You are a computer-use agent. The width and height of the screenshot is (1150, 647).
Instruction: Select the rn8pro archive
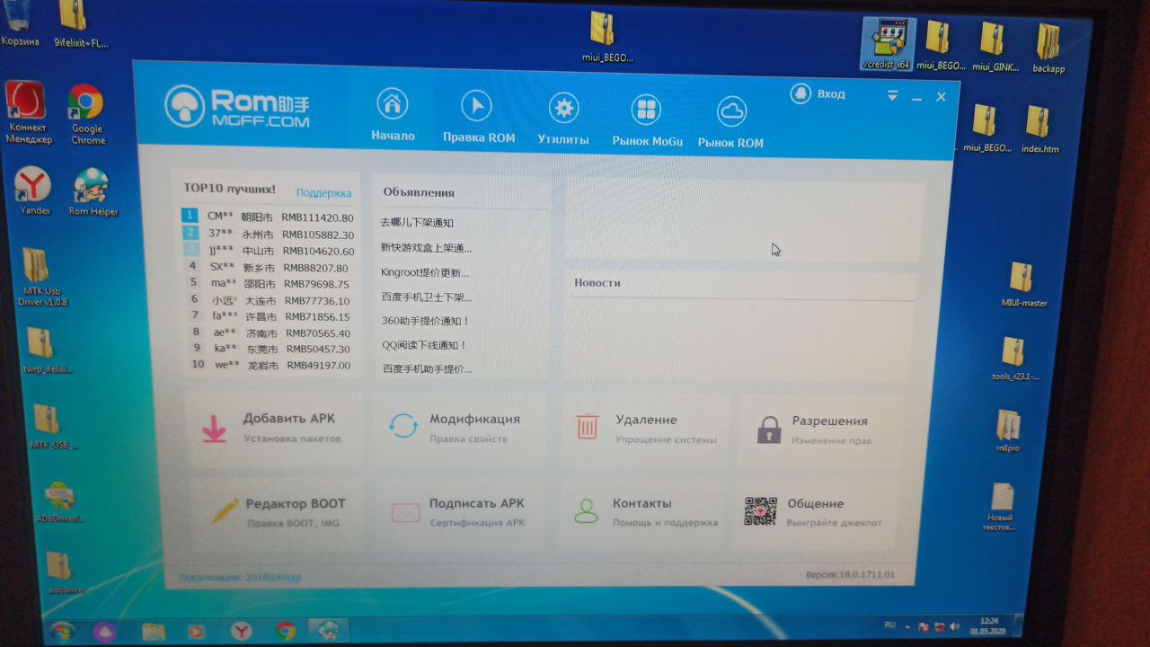click(x=1007, y=431)
